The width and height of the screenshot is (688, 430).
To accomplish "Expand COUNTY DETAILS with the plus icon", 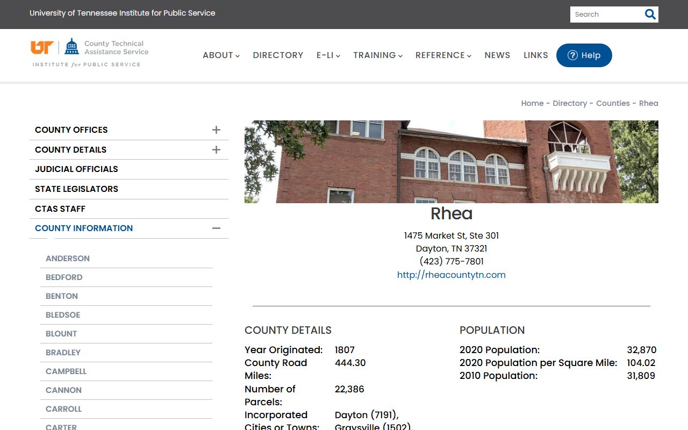I will tap(216, 149).
